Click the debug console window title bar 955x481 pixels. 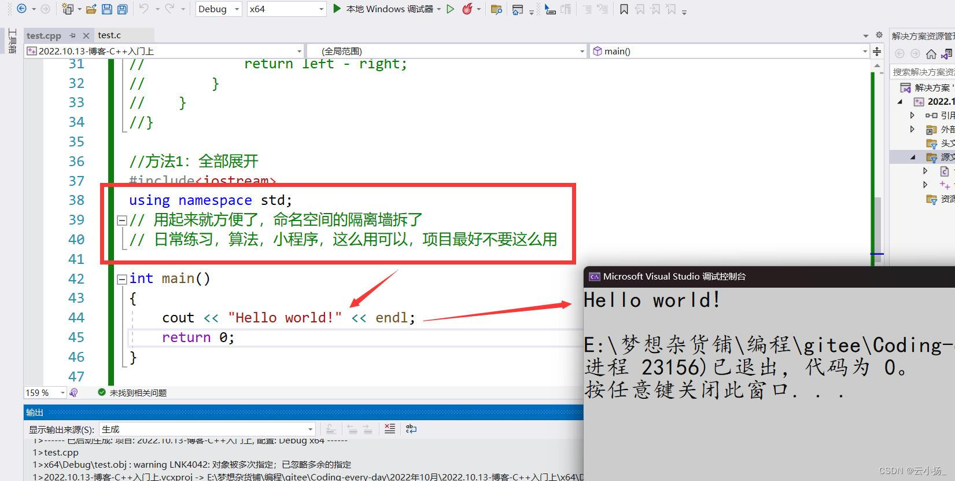pyautogui.click(x=769, y=277)
